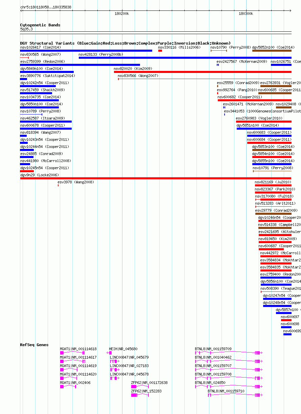Select nsv823367 (Park2010) variant
Viewport: 301px width, 414px height.
click(x=273, y=192)
